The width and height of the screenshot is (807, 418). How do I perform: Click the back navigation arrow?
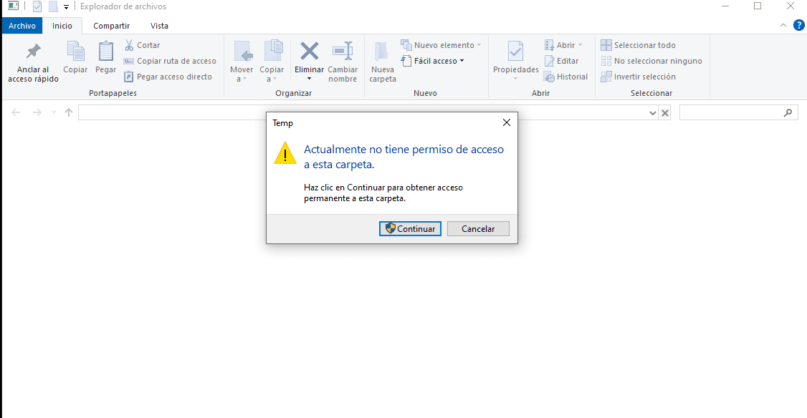(x=16, y=112)
